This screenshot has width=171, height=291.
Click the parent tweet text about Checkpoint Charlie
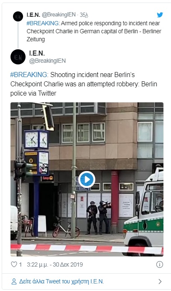pyautogui.click(x=94, y=31)
